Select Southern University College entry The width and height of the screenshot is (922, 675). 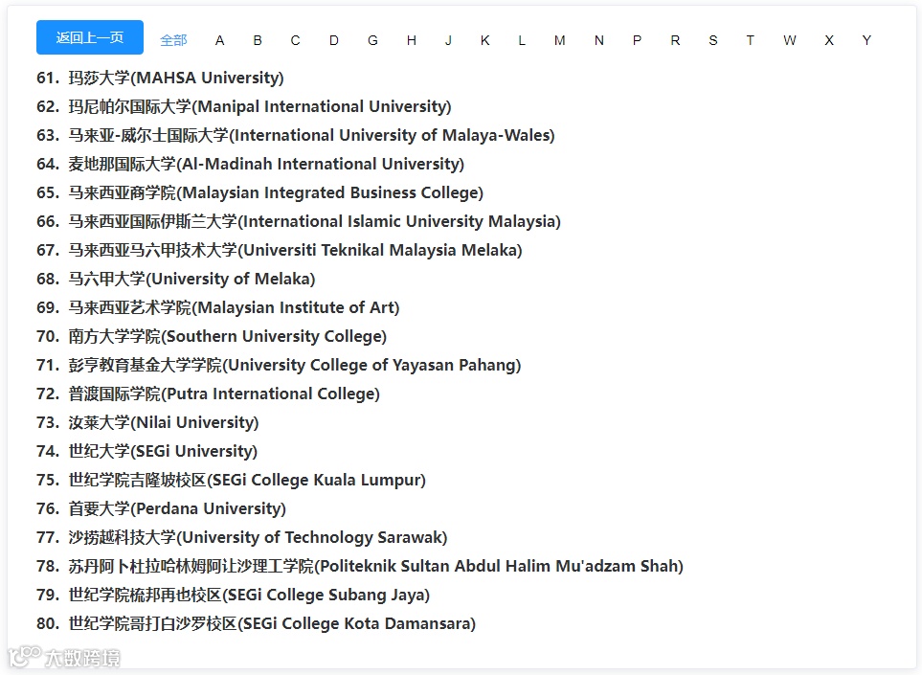(212, 336)
